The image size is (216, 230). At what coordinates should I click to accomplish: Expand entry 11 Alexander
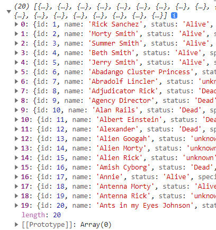(x=16, y=129)
